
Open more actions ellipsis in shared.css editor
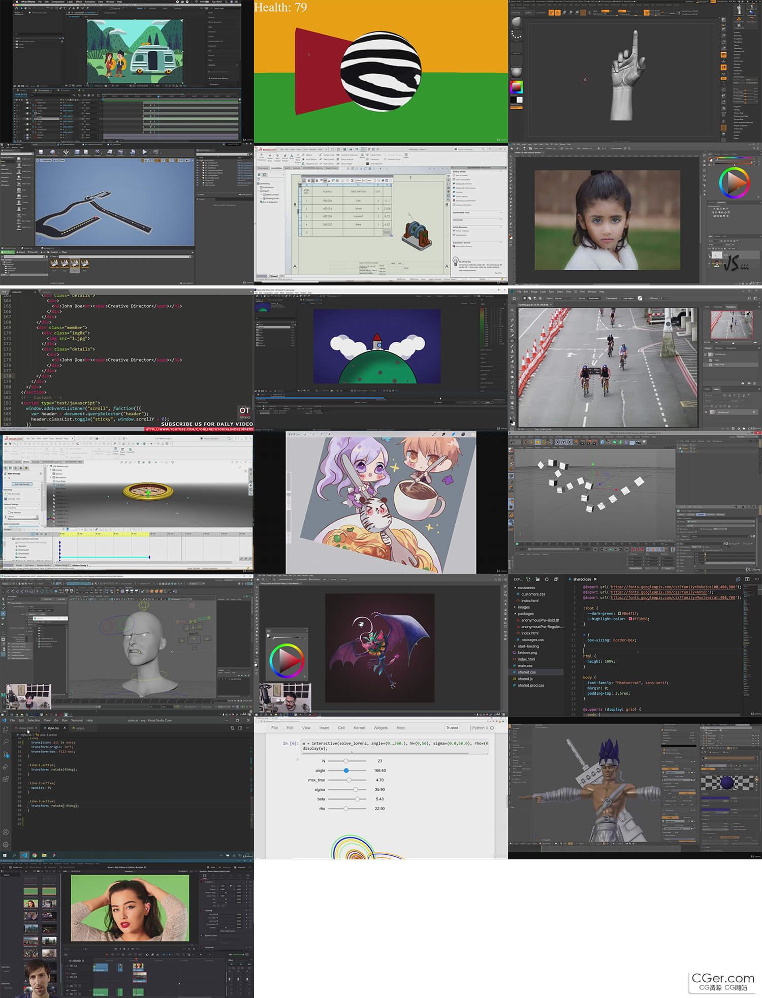click(756, 579)
